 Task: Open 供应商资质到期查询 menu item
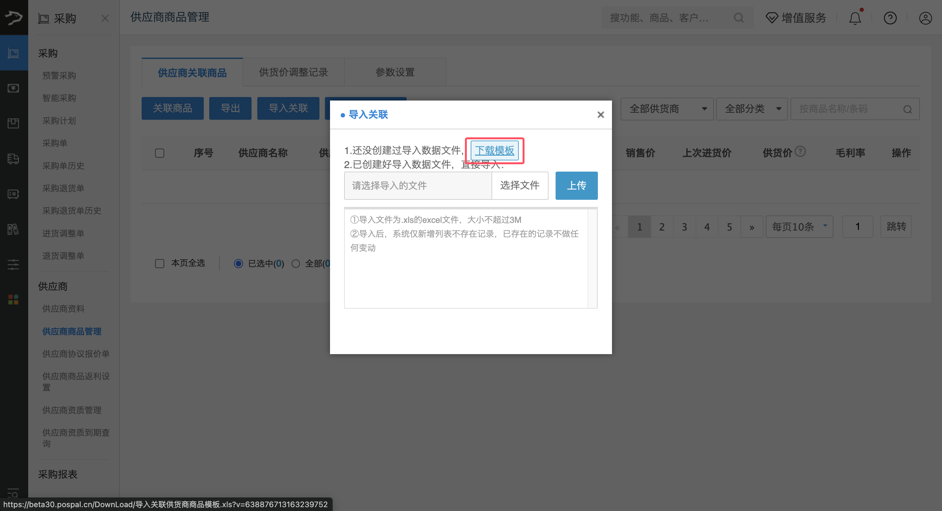tap(76, 438)
